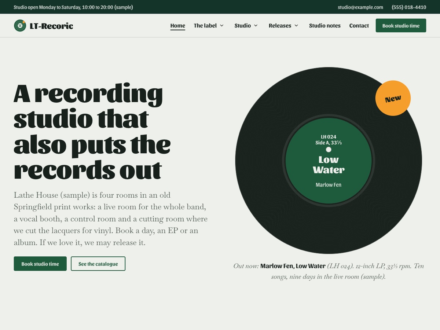
Task: Click Marlow Fen artist name on record
Action: coord(329,185)
